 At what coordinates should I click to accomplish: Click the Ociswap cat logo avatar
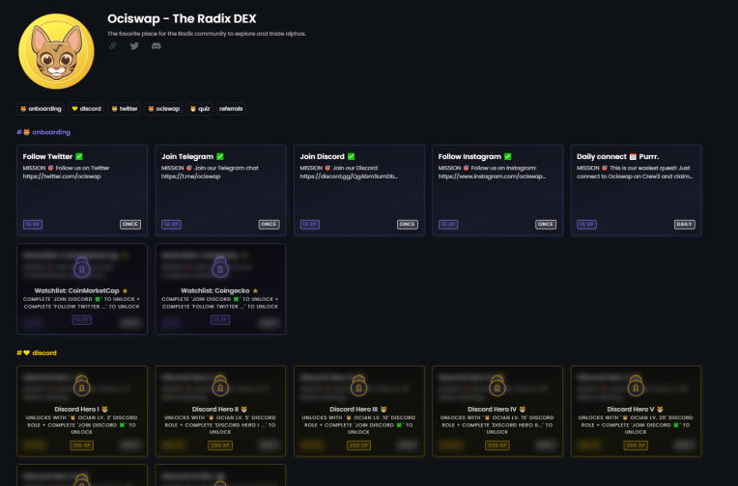pos(56,51)
